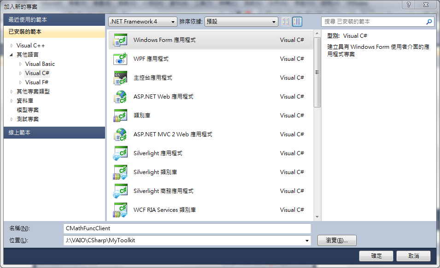Open the 線上範本 section
Viewport: 440px width, 268px height.
[x=54, y=133]
